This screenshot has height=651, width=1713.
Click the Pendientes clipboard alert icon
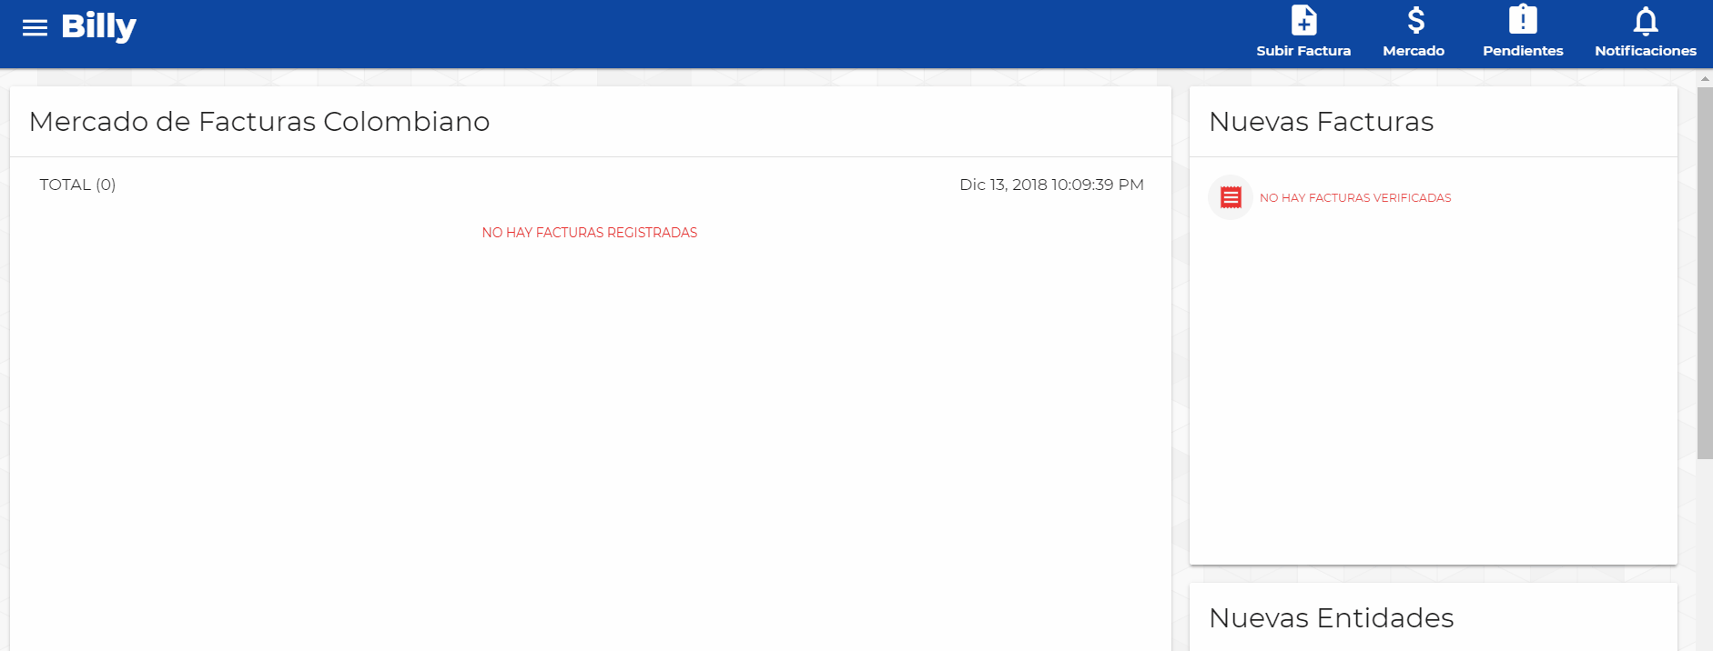pyautogui.click(x=1523, y=20)
